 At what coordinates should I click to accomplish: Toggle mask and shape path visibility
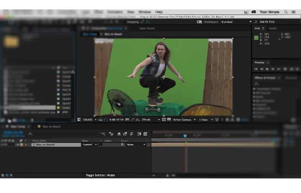[x=106, y=120]
